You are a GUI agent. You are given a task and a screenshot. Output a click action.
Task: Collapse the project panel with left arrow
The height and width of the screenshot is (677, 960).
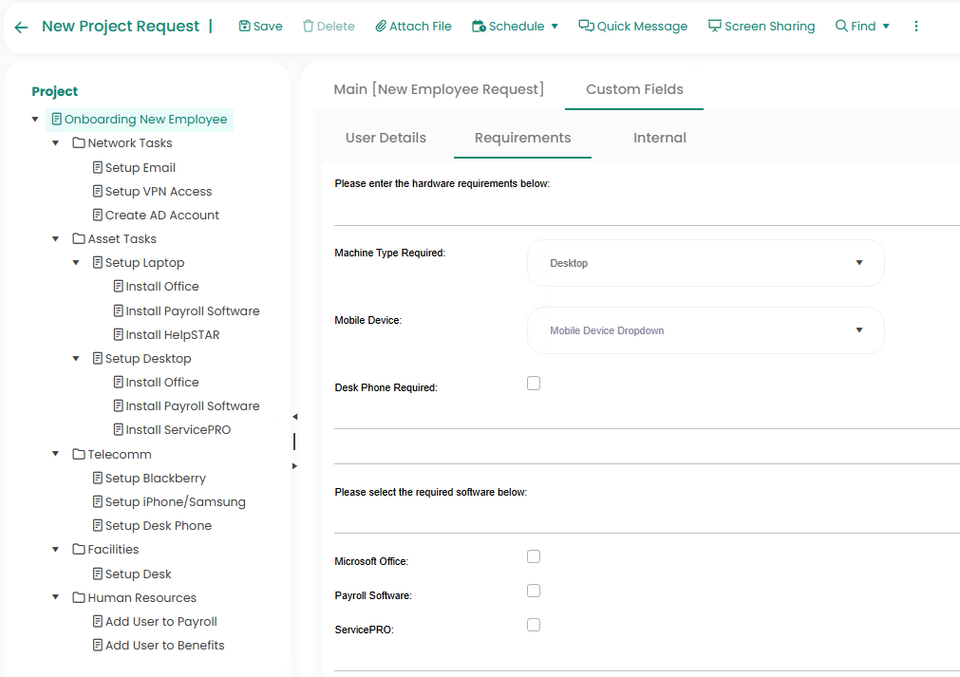(294, 417)
